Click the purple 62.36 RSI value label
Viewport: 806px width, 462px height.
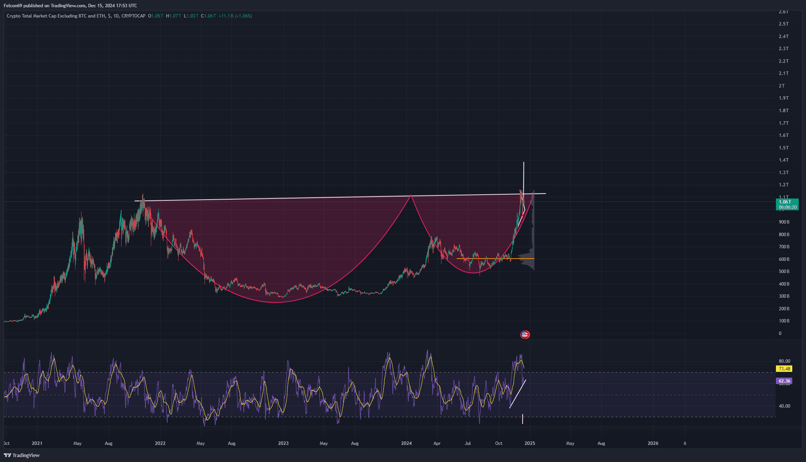tap(784, 381)
